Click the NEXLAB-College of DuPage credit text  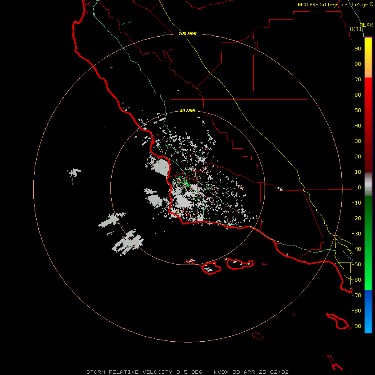[335, 5]
